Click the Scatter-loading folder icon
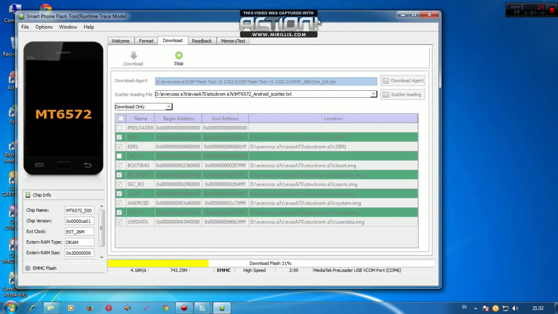This screenshot has height=314, width=558. (385, 94)
